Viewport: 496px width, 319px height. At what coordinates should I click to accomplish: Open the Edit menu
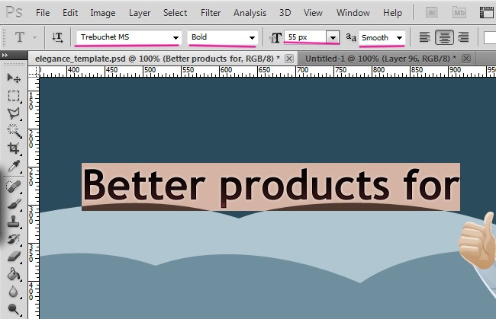click(70, 13)
